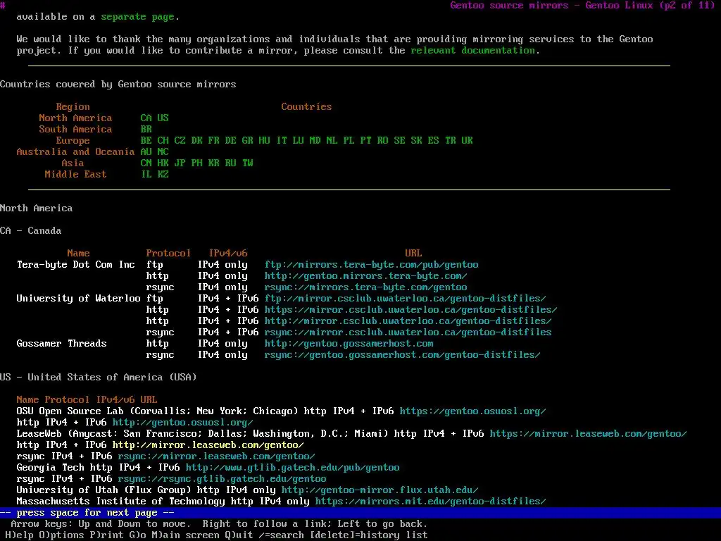
Task: Go to the CZ country link
Action: pos(180,141)
